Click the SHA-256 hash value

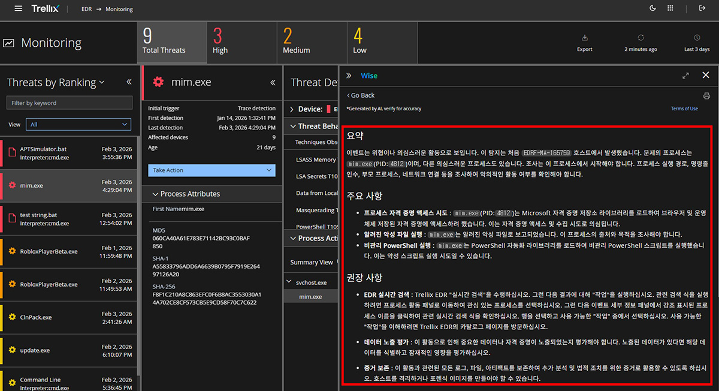[207, 298]
